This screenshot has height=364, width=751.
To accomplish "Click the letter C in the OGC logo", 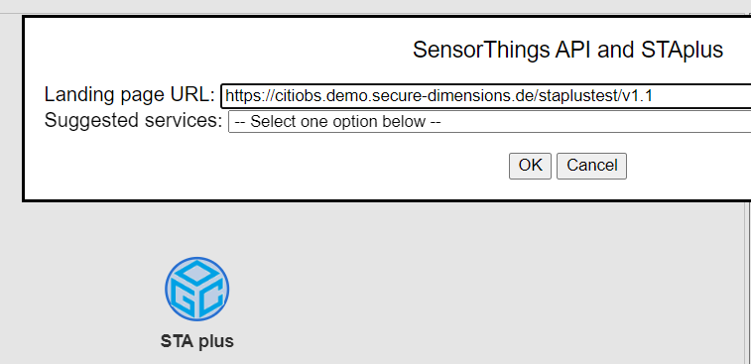I will pyautogui.click(x=210, y=300).
